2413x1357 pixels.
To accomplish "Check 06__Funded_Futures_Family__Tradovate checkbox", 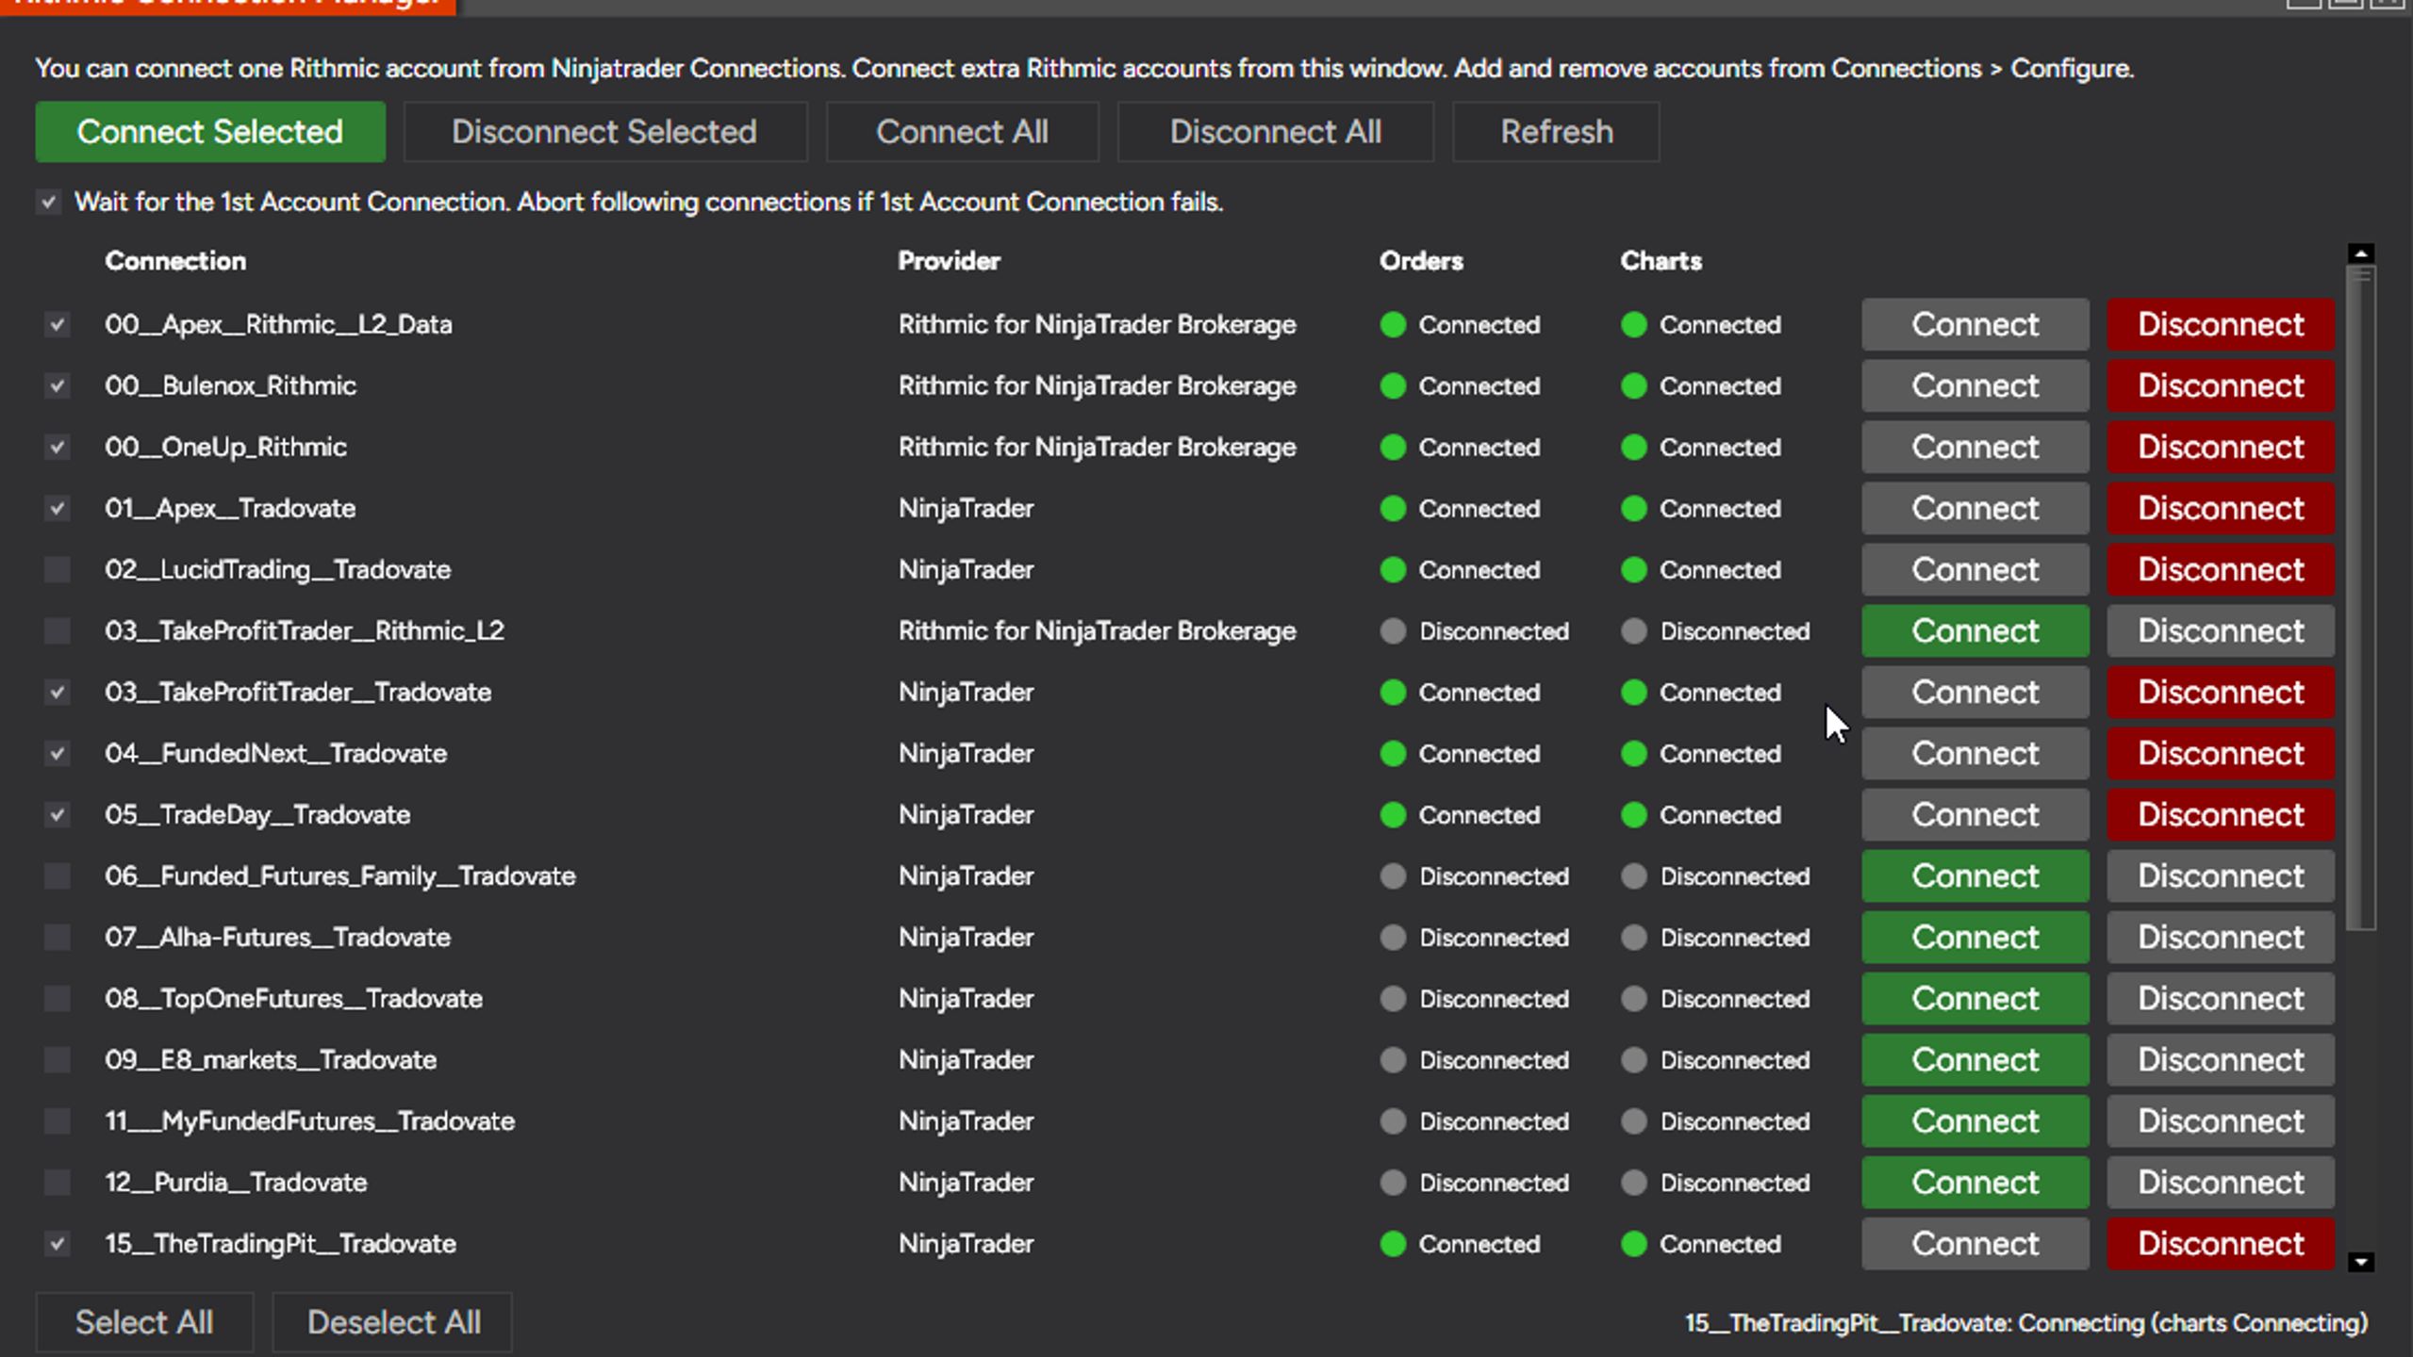I will point(57,875).
